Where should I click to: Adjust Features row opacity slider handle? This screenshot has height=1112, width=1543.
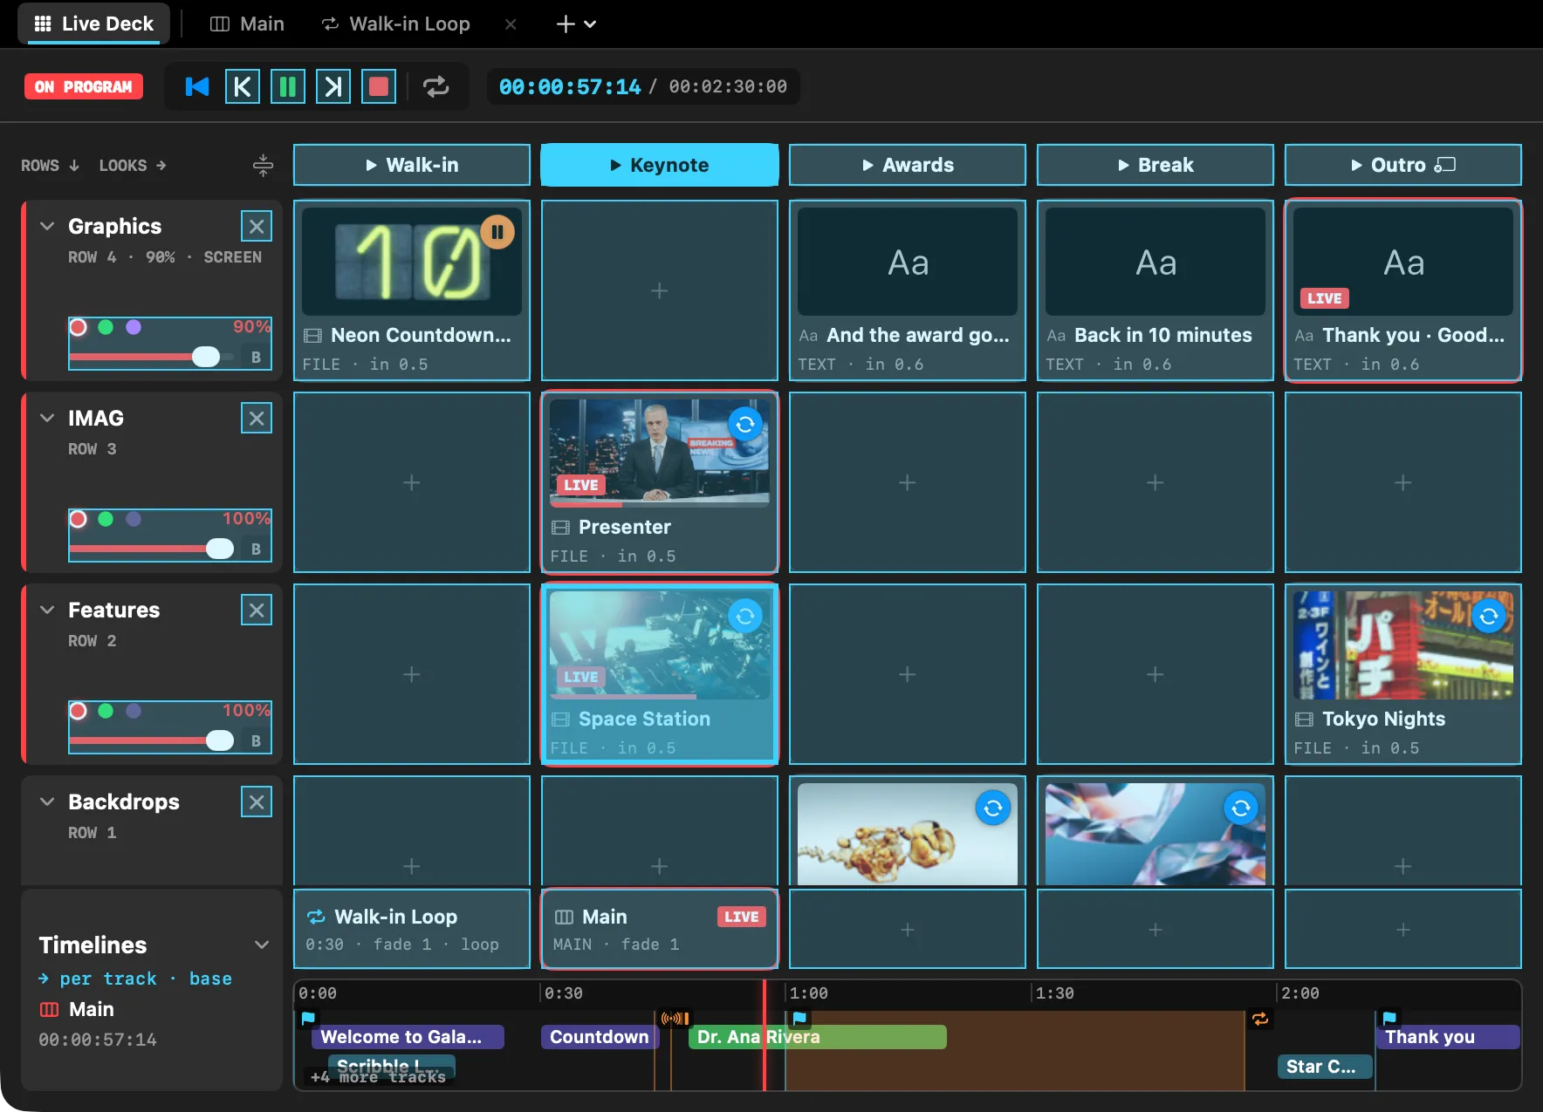point(220,740)
